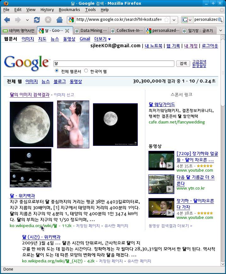Click the Firefox icon in the title bar
Image resolution: width=226 pixels, height=274 pixels.
pyautogui.click(x=6, y=3)
